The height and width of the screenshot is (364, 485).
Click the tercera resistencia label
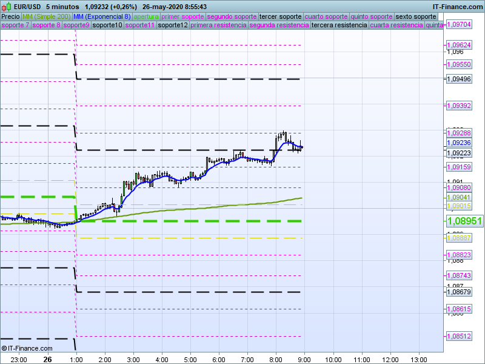coord(339,25)
